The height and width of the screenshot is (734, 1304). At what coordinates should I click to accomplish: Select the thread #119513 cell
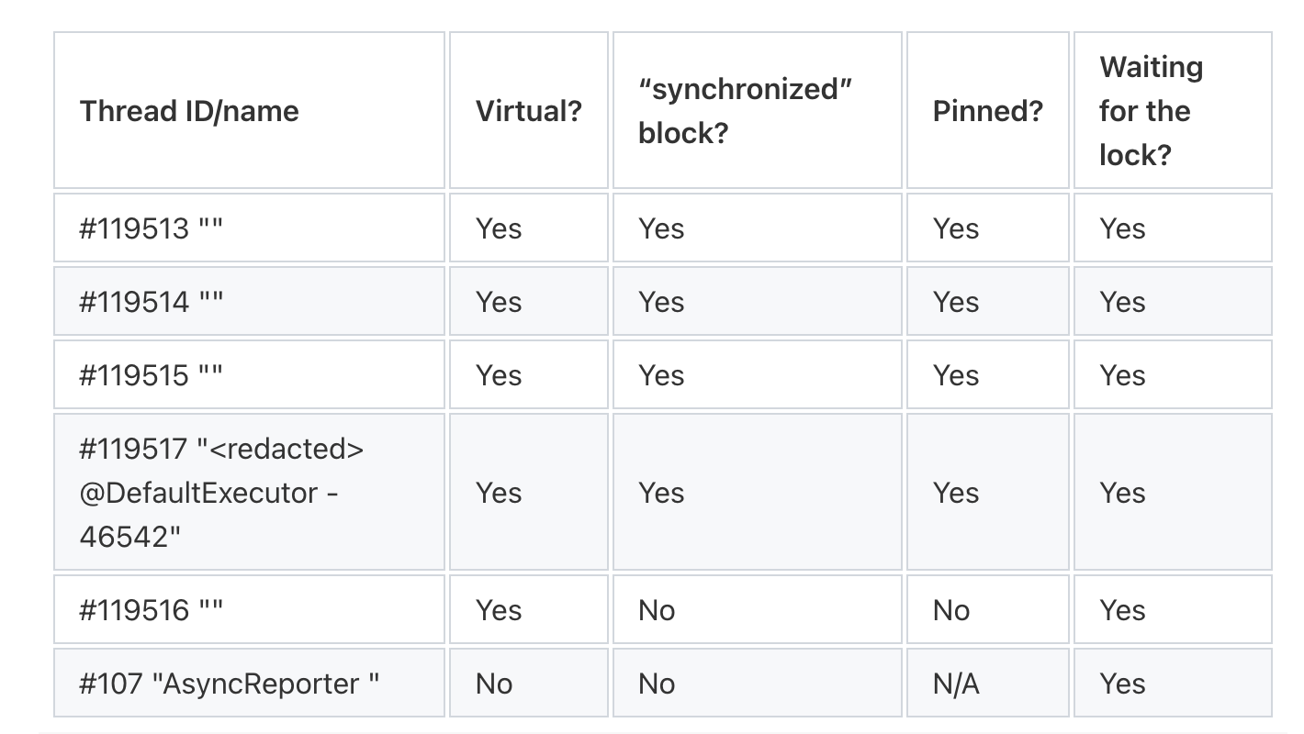pos(249,228)
